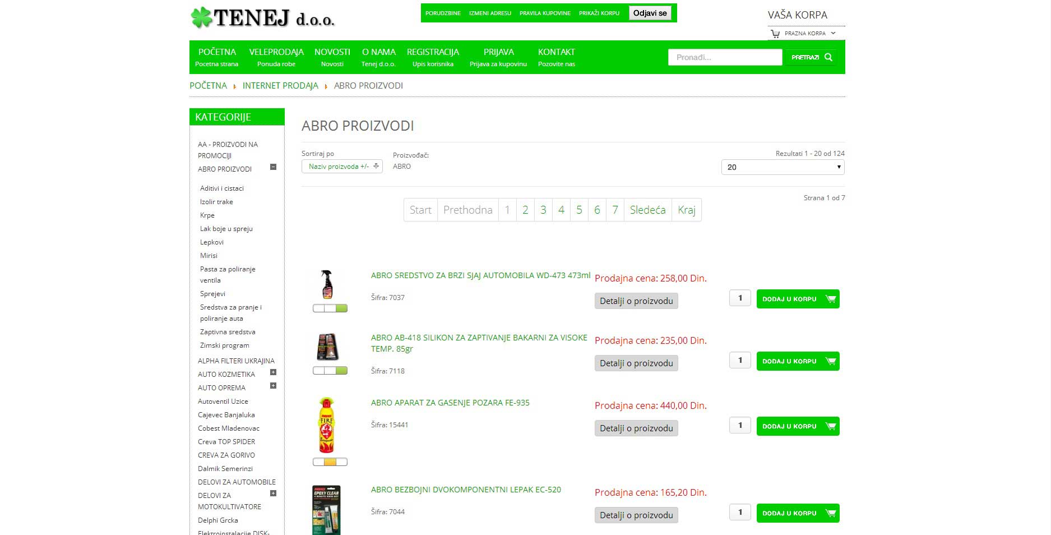Open the fire extinguisher FE-935 thumbnail
The width and height of the screenshot is (1051, 535).
(x=326, y=425)
